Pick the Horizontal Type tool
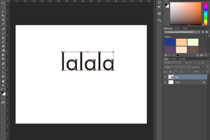This screenshot has width=210, height=140. pos(3,68)
